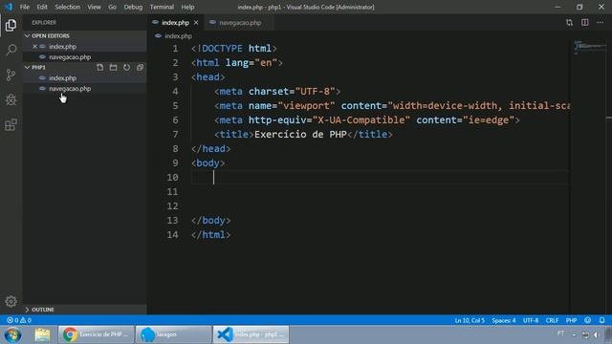Open navegacao.php in PHP1 folder
The image size is (612, 344).
tap(84, 89)
